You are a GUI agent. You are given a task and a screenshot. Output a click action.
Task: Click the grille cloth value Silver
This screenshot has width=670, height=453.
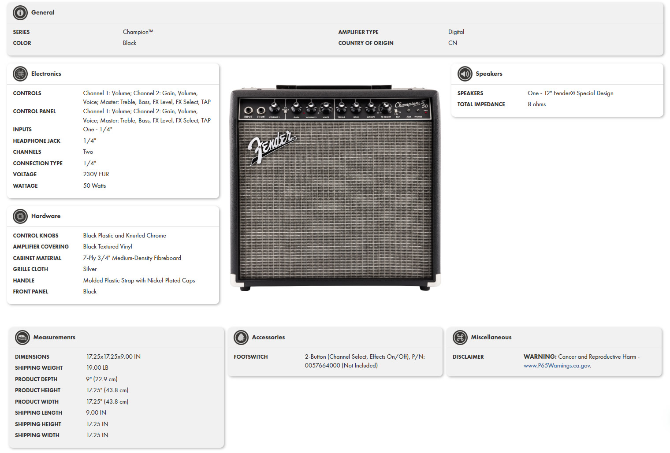coord(90,269)
